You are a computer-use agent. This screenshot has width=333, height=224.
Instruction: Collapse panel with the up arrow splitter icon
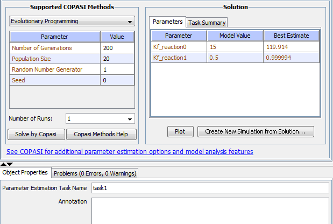click(3, 164)
